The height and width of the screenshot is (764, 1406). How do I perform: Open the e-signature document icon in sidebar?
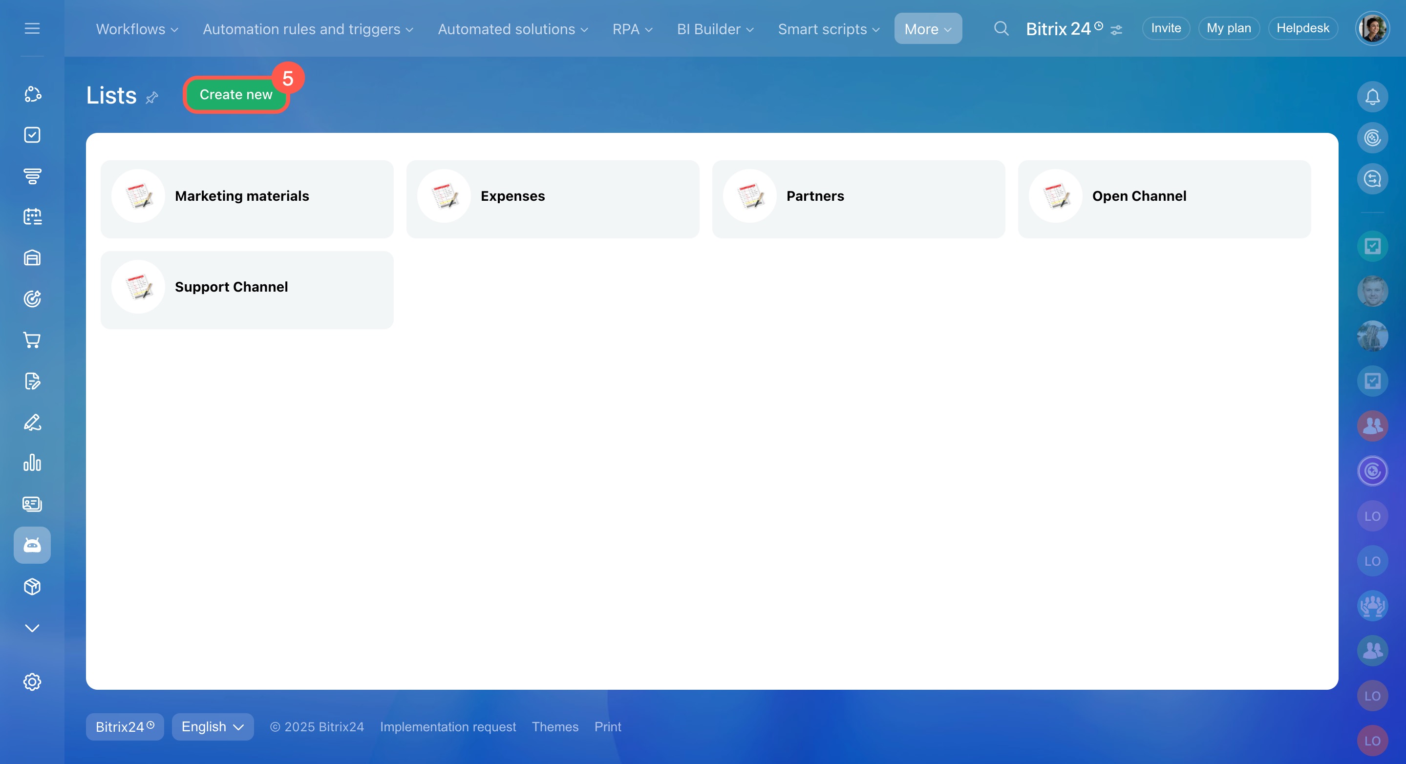tap(32, 381)
